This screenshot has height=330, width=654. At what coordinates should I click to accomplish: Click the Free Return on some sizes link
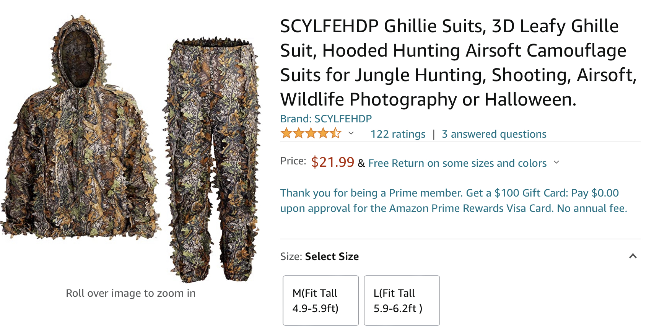click(x=457, y=163)
